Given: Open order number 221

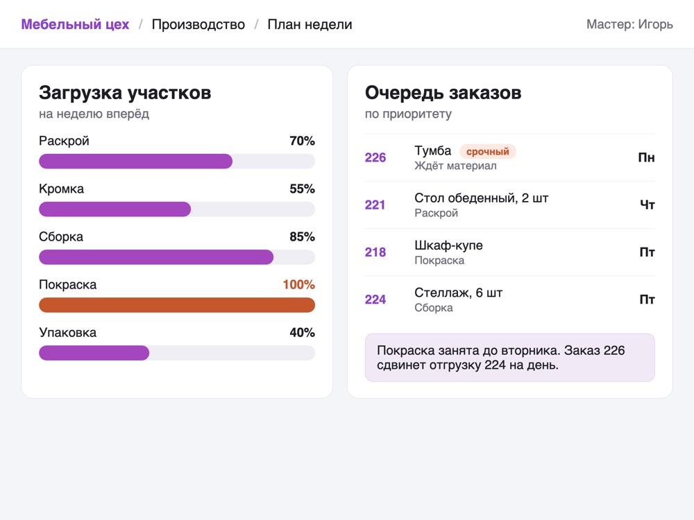Looking at the screenshot, I should click(x=375, y=205).
